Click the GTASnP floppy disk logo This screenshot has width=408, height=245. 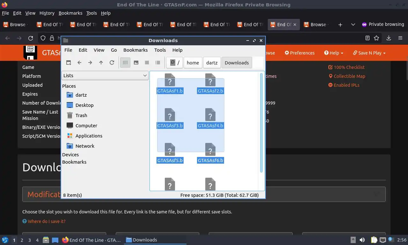[x=30, y=53]
